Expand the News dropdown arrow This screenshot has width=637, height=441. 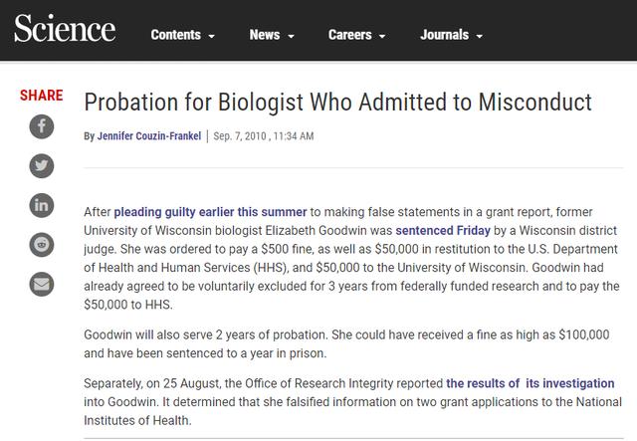tap(291, 37)
